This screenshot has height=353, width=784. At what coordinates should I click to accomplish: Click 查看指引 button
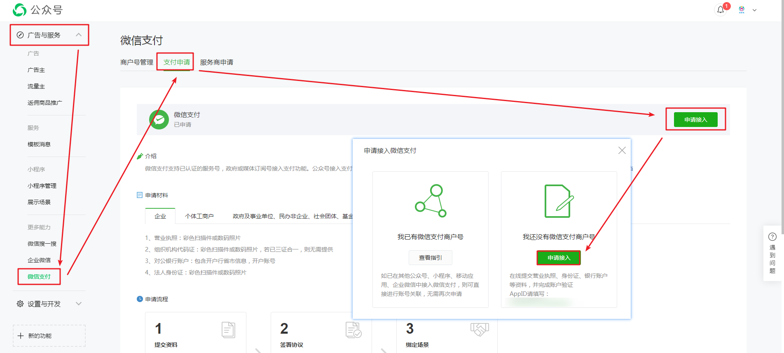[431, 258]
